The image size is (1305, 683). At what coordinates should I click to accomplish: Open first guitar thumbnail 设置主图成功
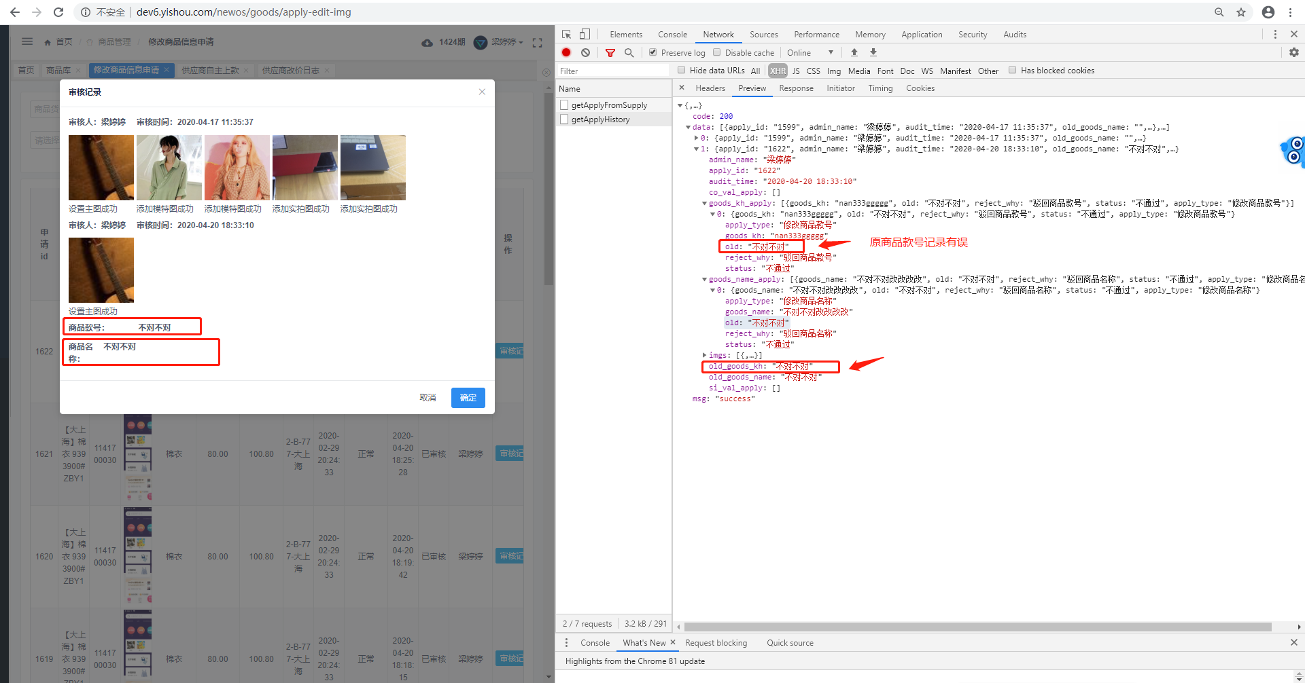[101, 168]
